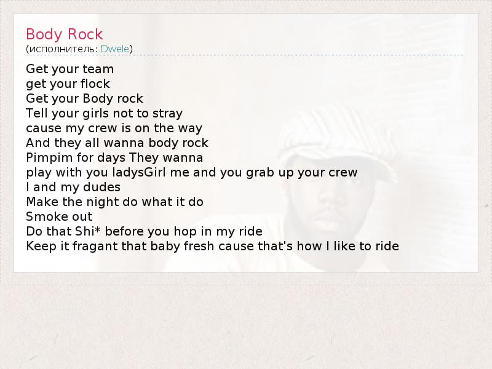This screenshot has height=369, width=492.
Task: Click 'And they all wanna body rock'
Action: (x=117, y=143)
